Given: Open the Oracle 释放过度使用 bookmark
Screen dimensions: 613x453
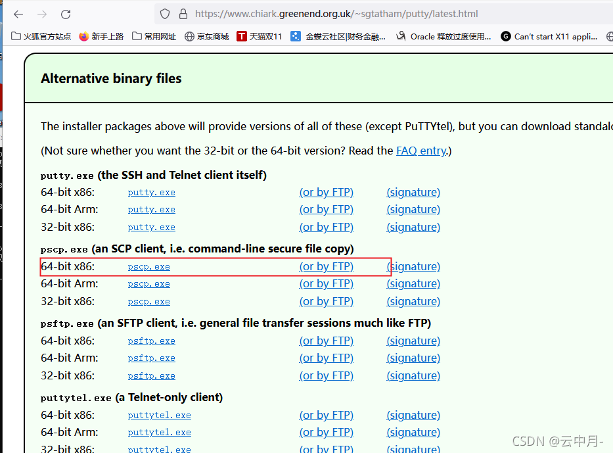Looking at the screenshot, I should coord(443,36).
